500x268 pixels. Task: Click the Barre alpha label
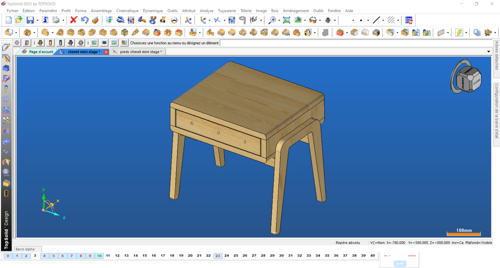pos(25,249)
